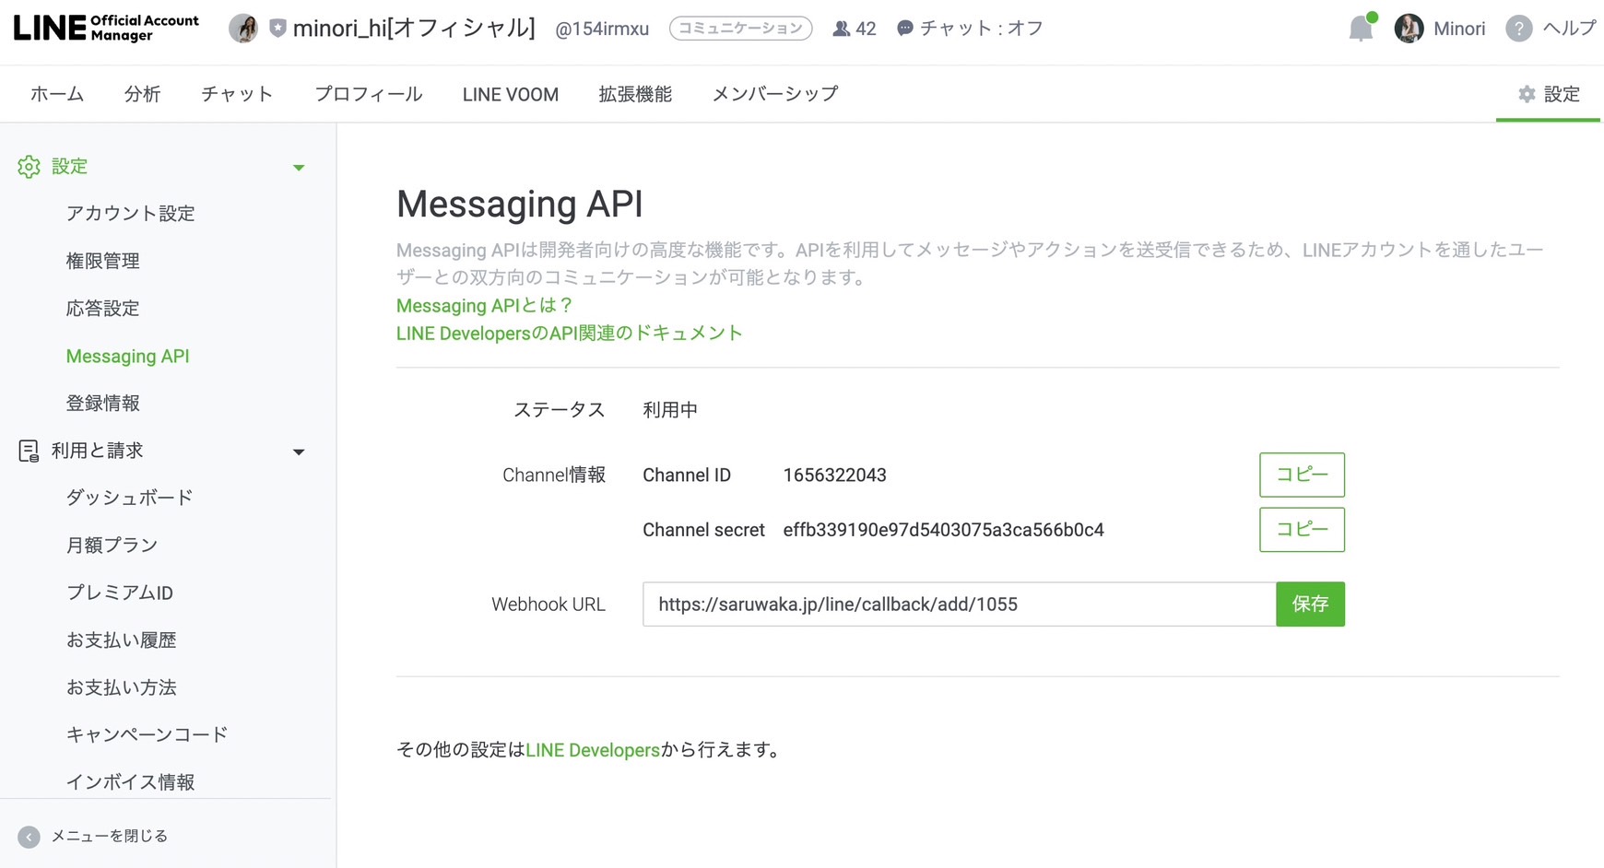This screenshot has height=868, width=1604.
Task: Open プレミアムID in the sidebar
Action: click(x=120, y=592)
